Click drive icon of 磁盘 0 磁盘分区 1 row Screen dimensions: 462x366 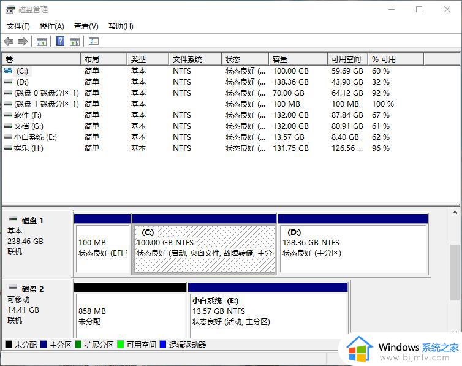(8, 93)
